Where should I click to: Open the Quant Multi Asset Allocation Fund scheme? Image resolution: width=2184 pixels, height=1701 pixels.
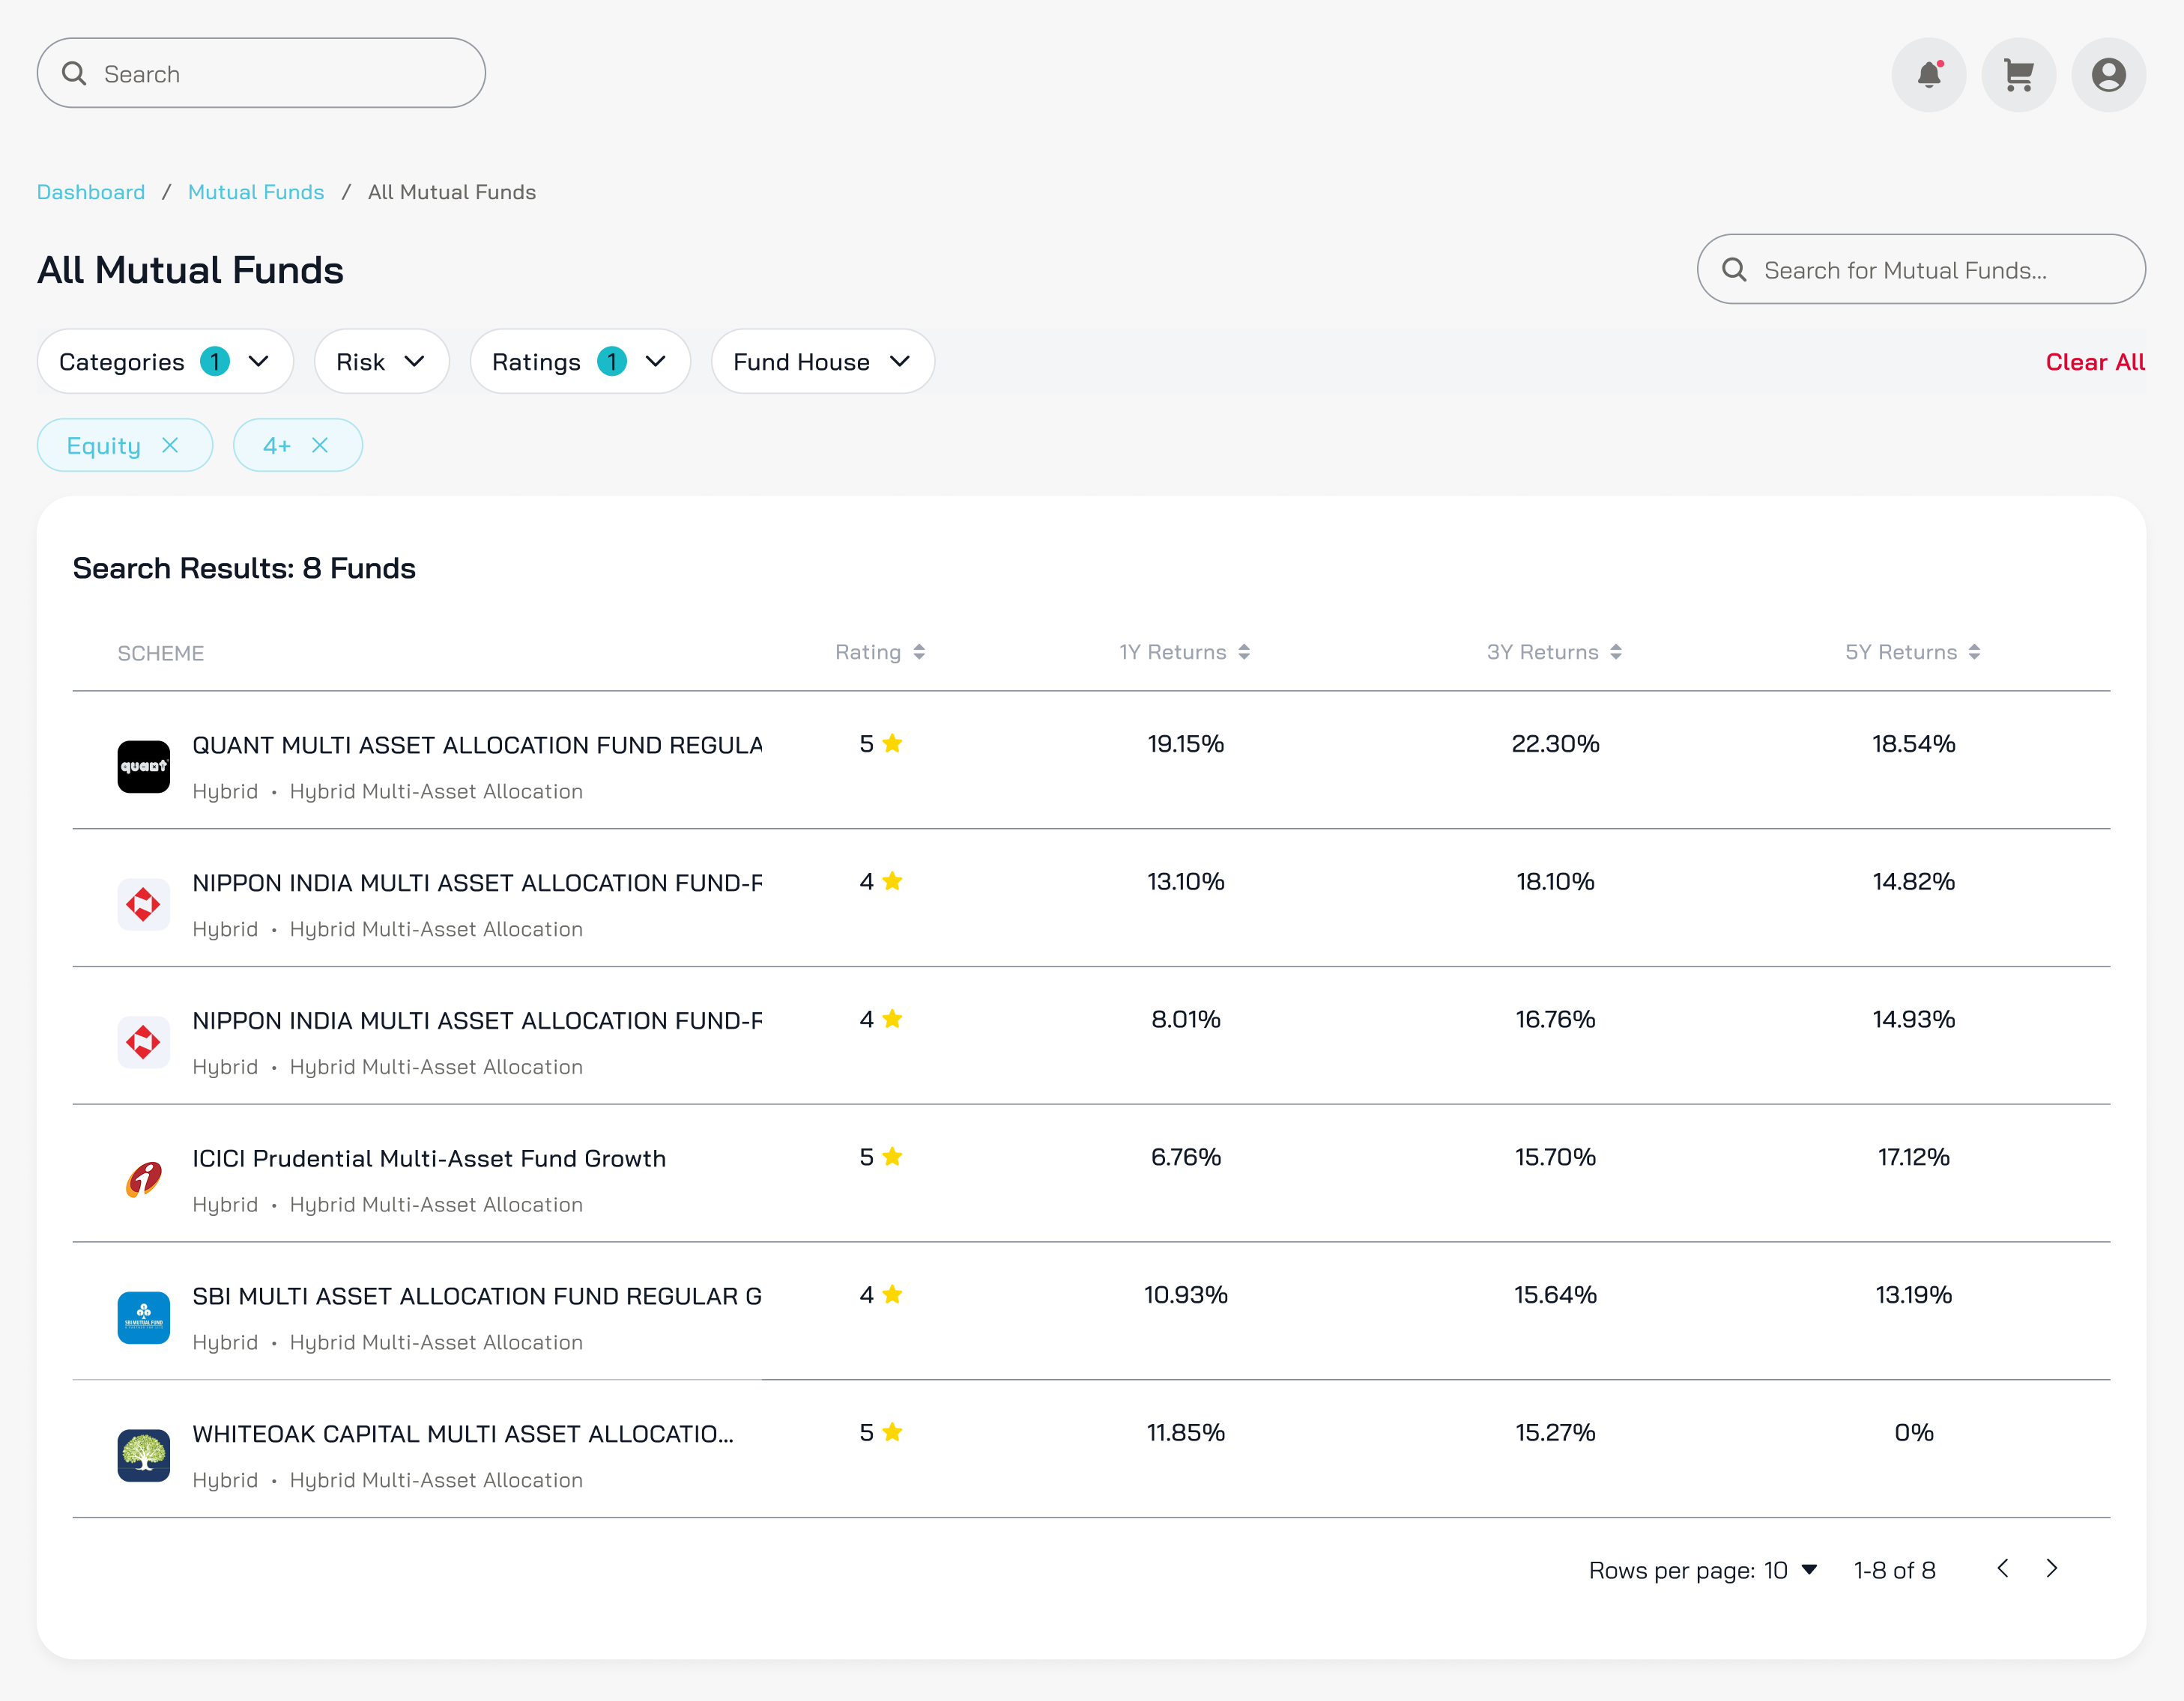(x=477, y=745)
